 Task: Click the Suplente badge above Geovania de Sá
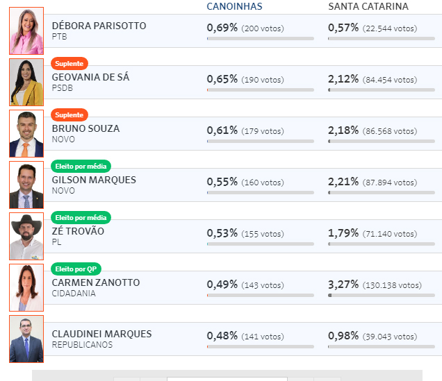click(69, 64)
